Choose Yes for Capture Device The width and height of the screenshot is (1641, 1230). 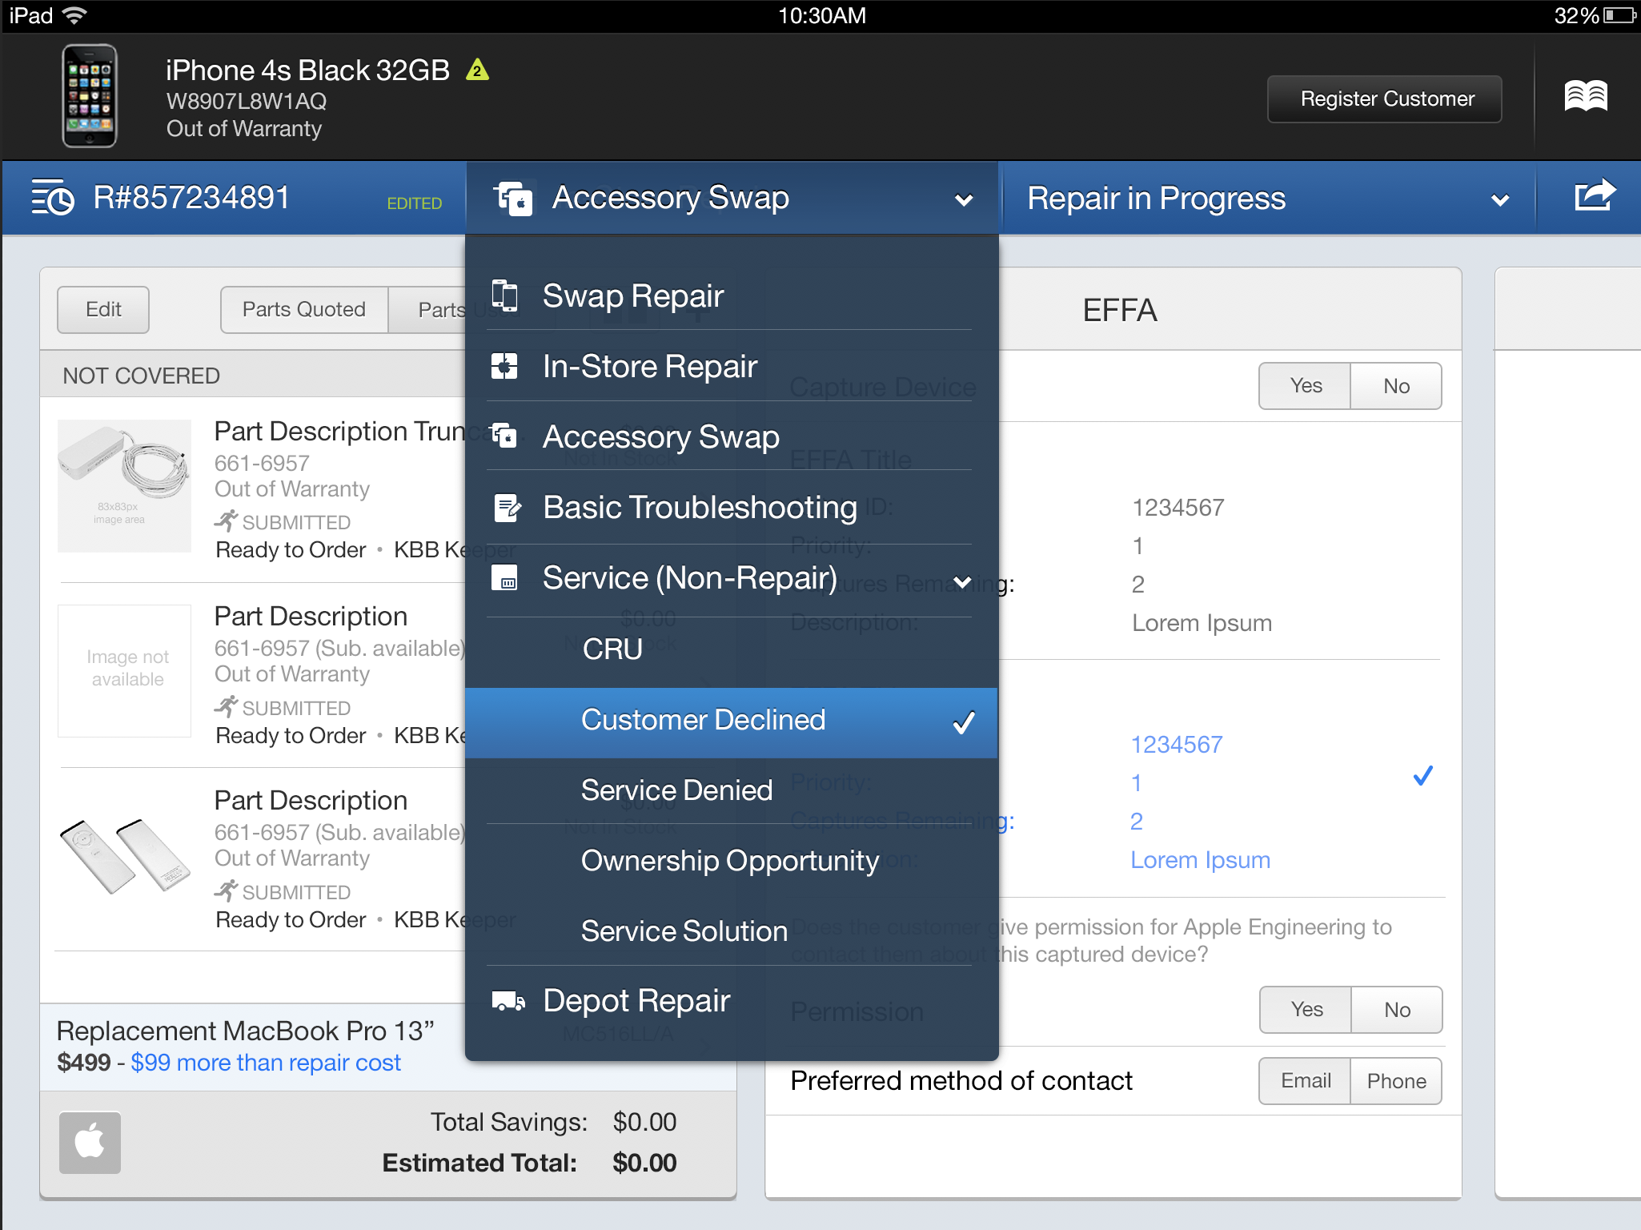click(1305, 386)
